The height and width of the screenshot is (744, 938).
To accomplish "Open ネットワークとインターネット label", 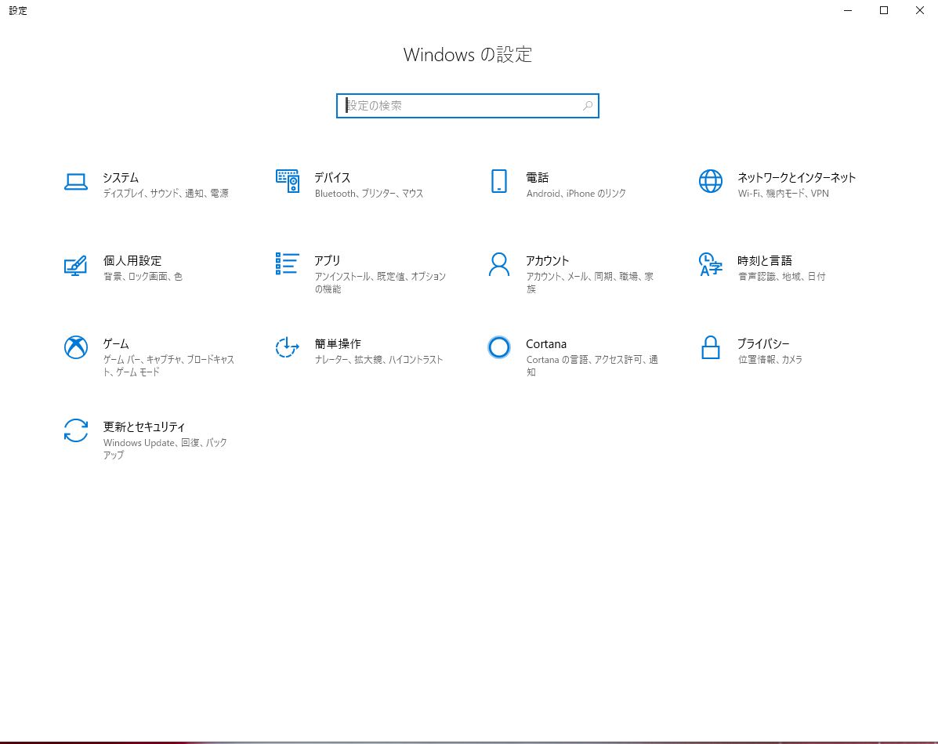I will pos(796,178).
